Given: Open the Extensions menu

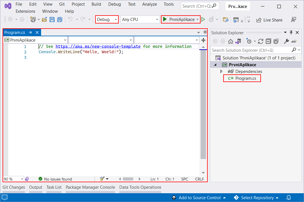Looking at the screenshot, I should click(25, 11).
